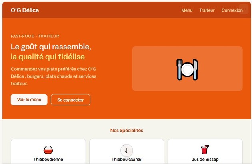Open the Thiéboudienne specialty card
Image resolution: width=252 pixels, height=164 pixels.
pyautogui.click(x=48, y=151)
